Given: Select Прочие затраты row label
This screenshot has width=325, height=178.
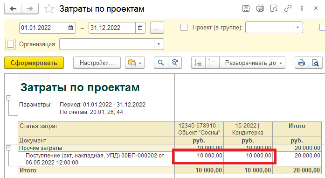Looking at the screenshot, I should [x=41, y=148].
